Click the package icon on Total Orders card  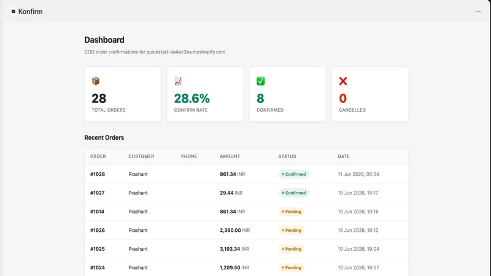(x=96, y=81)
